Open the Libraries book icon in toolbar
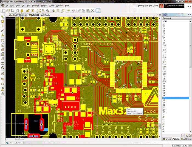Viewport: 192px width, 147px height. pos(22,11)
